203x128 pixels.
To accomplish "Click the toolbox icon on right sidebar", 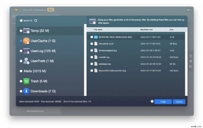I will (191, 56).
